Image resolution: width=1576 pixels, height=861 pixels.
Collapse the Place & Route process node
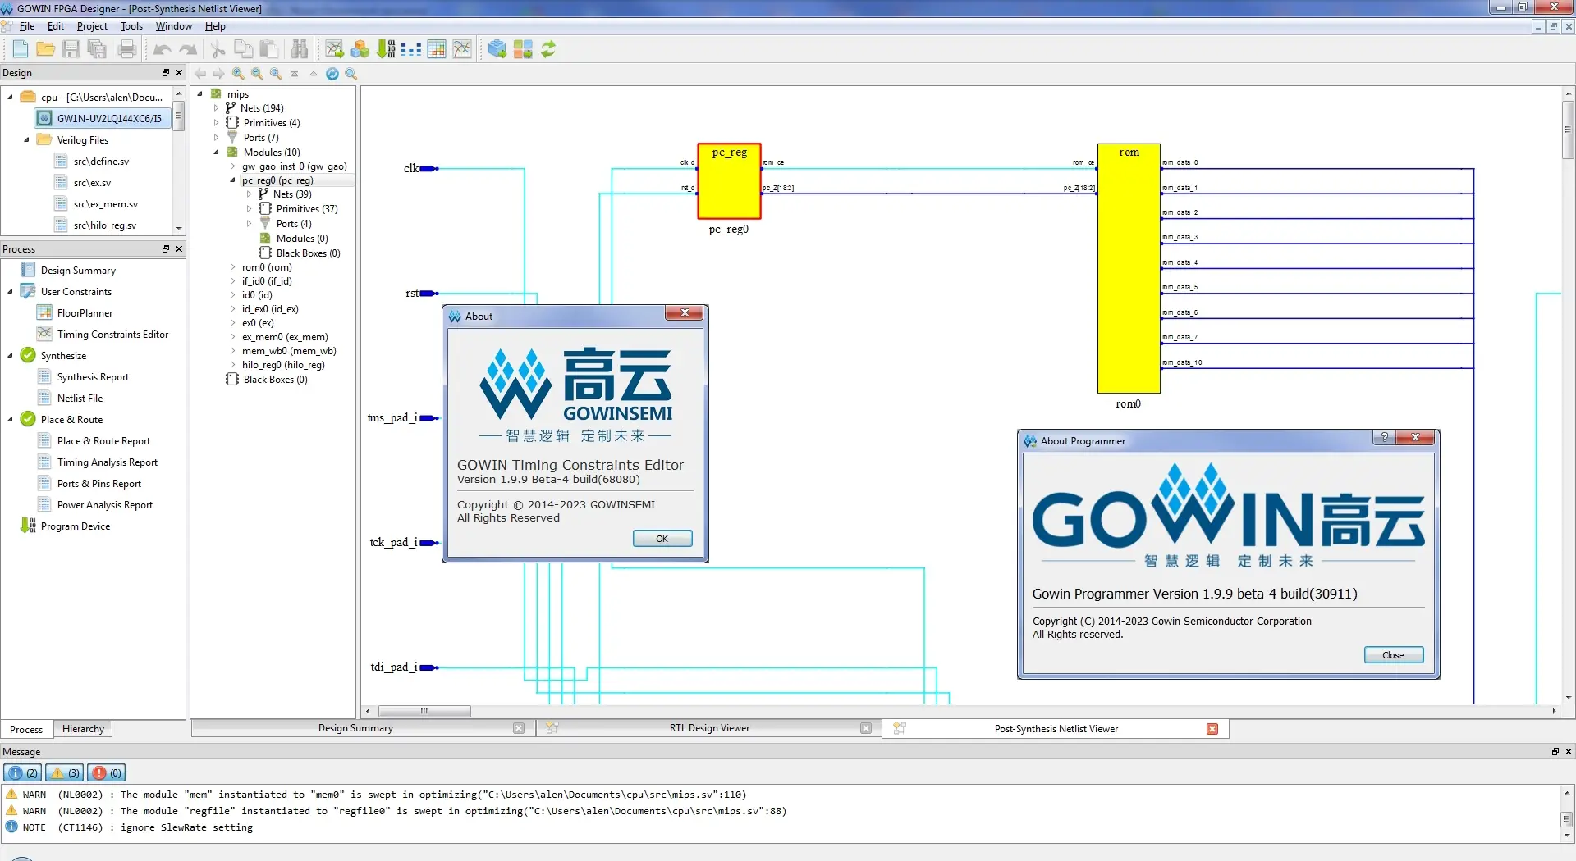pos(10,420)
